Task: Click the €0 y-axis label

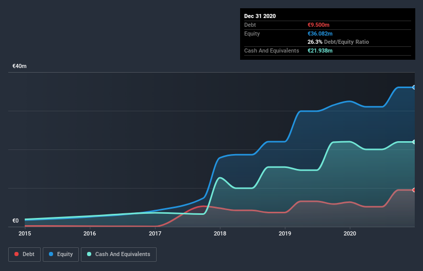Action: [x=15, y=221]
